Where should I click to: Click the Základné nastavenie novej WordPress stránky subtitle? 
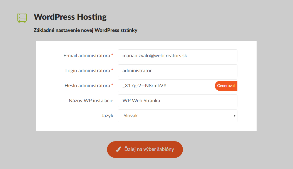(85, 30)
